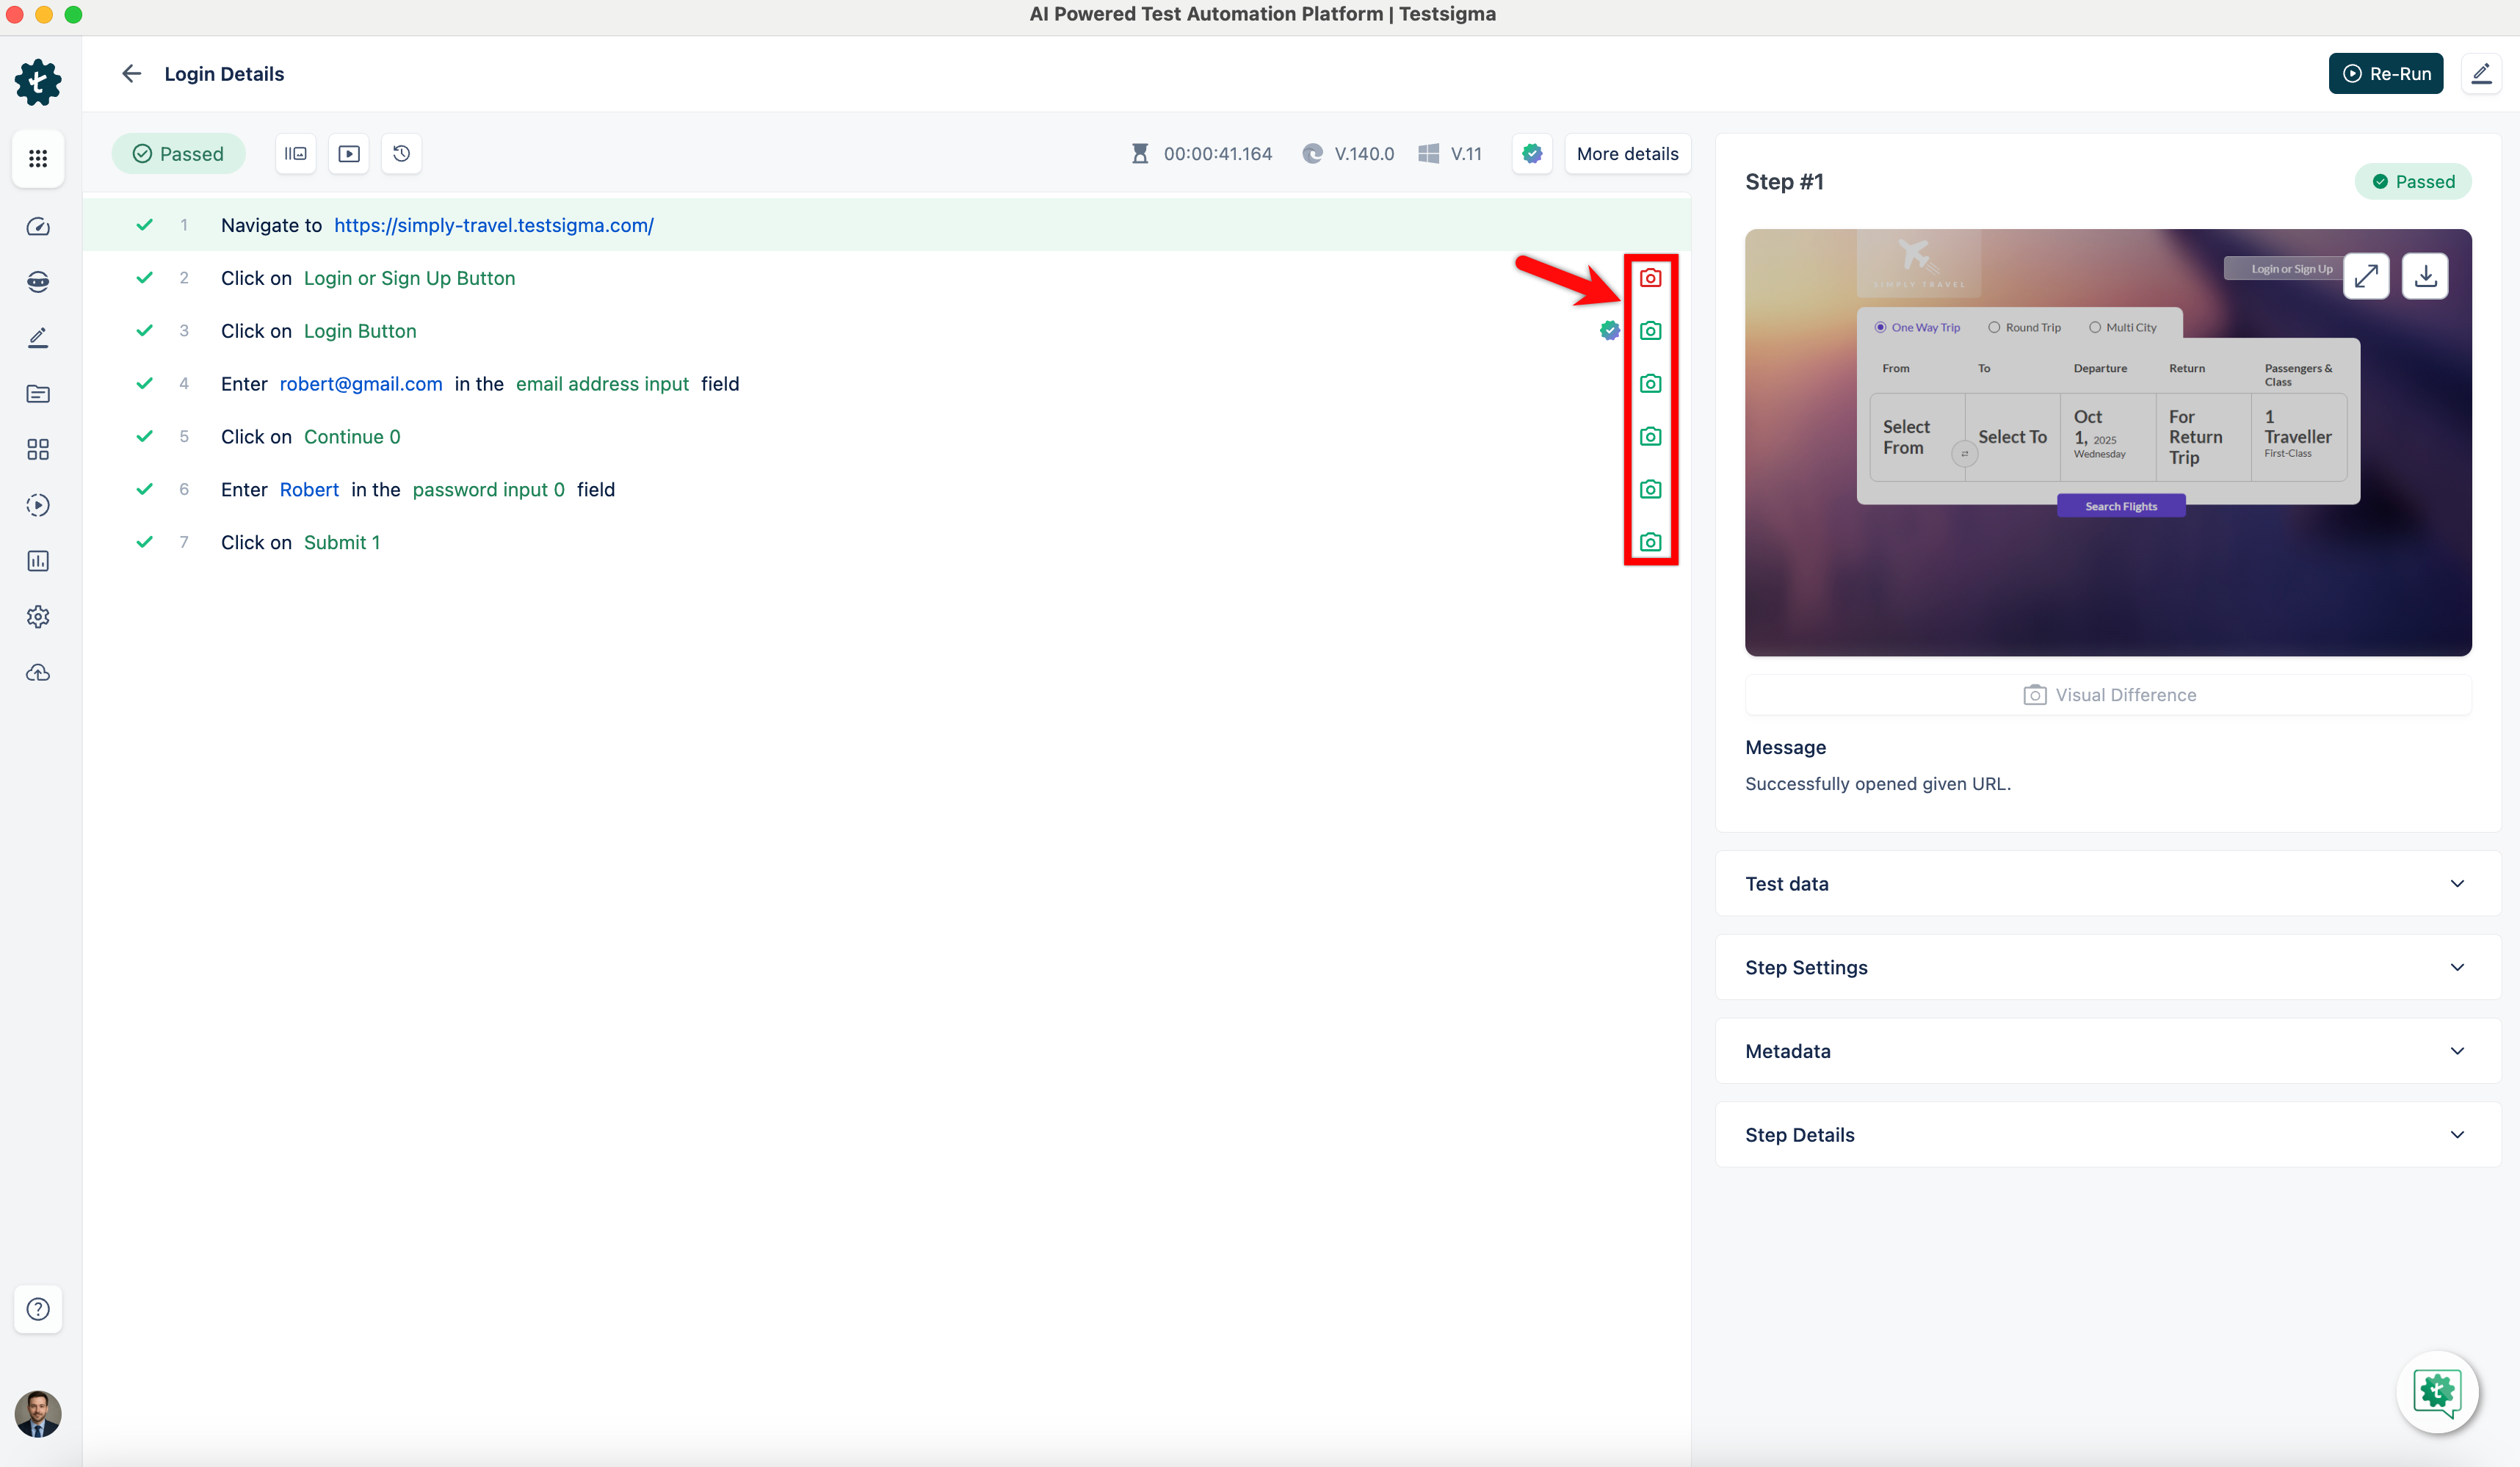Click the Re-Run button
The width and height of the screenshot is (2520, 1467).
coord(2386,73)
